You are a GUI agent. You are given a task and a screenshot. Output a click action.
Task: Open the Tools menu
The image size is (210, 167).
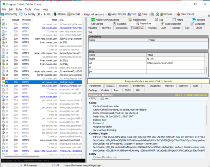tap(28, 9)
